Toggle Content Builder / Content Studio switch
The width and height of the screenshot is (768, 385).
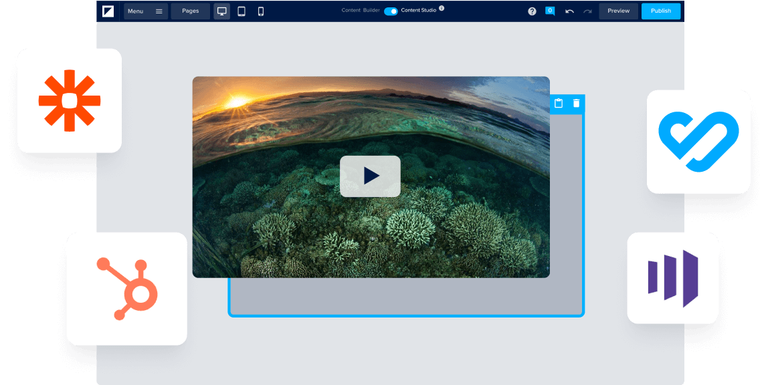(x=391, y=11)
